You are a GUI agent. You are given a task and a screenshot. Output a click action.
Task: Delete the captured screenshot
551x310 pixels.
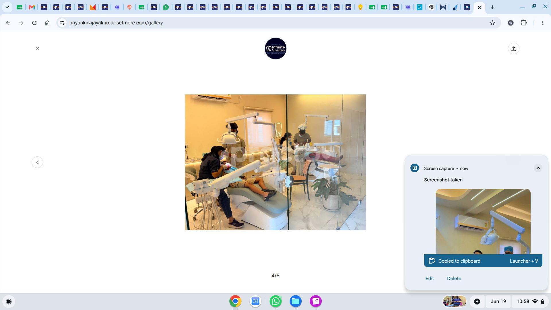[x=454, y=278]
